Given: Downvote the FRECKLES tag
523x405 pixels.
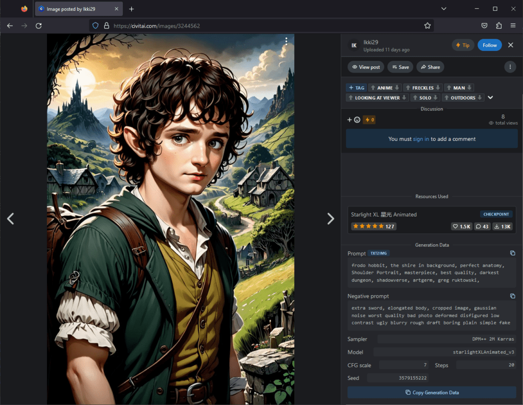Looking at the screenshot, I should [439, 88].
